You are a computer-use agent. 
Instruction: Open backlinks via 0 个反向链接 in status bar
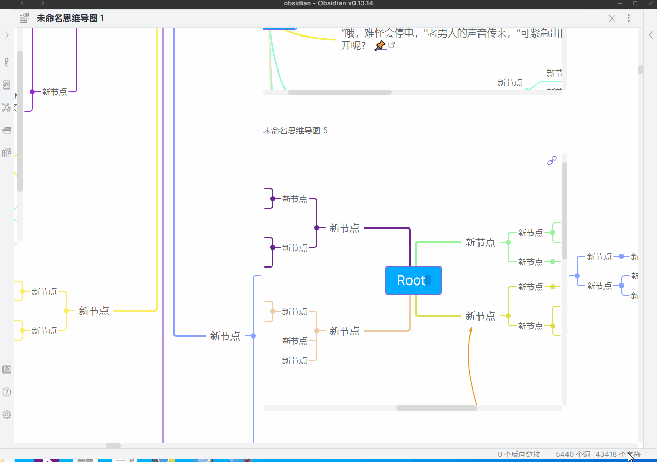[519, 455]
